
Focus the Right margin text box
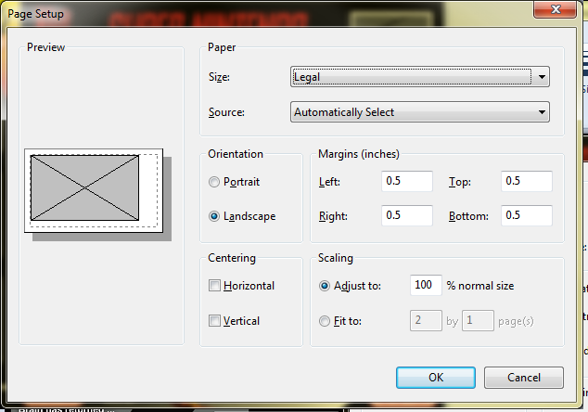pyautogui.click(x=406, y=215)
